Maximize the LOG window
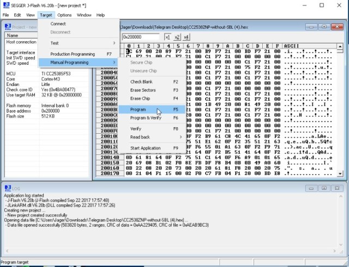The image size is (349, 267). 324,188
